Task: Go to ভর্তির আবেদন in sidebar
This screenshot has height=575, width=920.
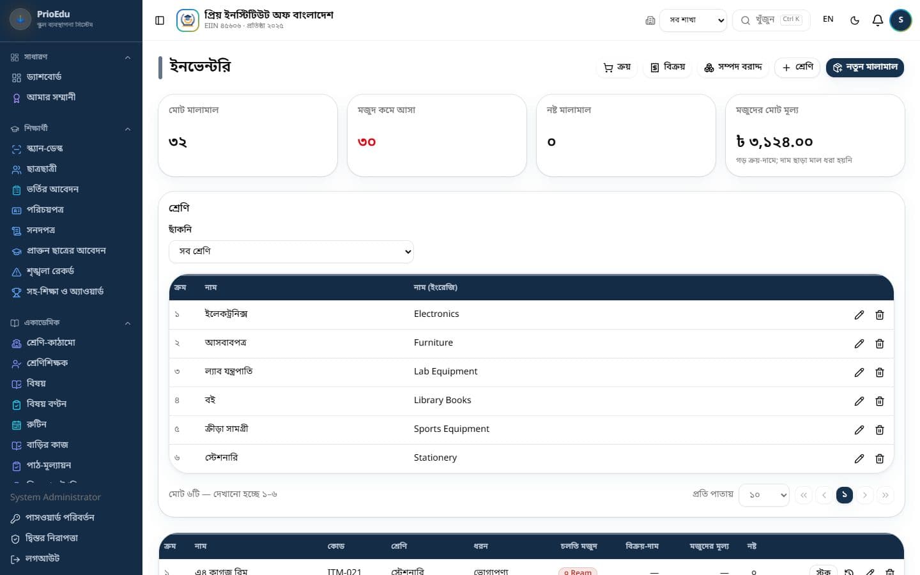Action: (71, 190)
